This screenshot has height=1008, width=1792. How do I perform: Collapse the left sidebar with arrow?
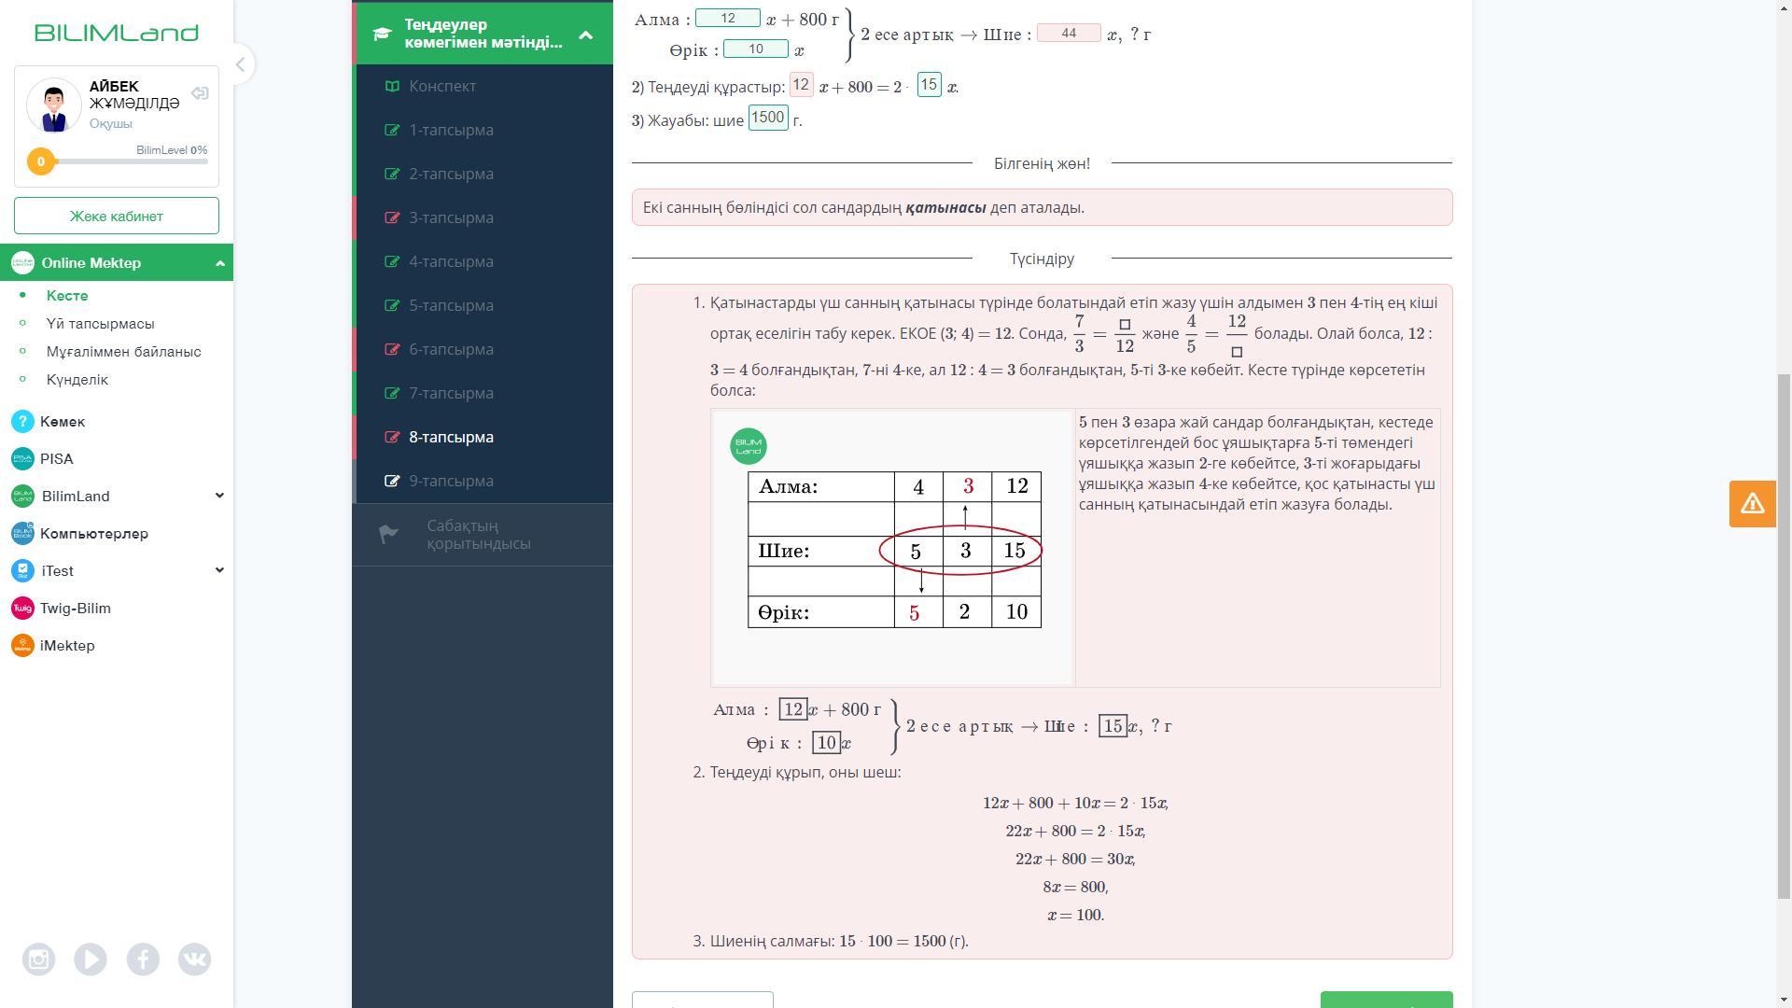(x=240, y=64)
